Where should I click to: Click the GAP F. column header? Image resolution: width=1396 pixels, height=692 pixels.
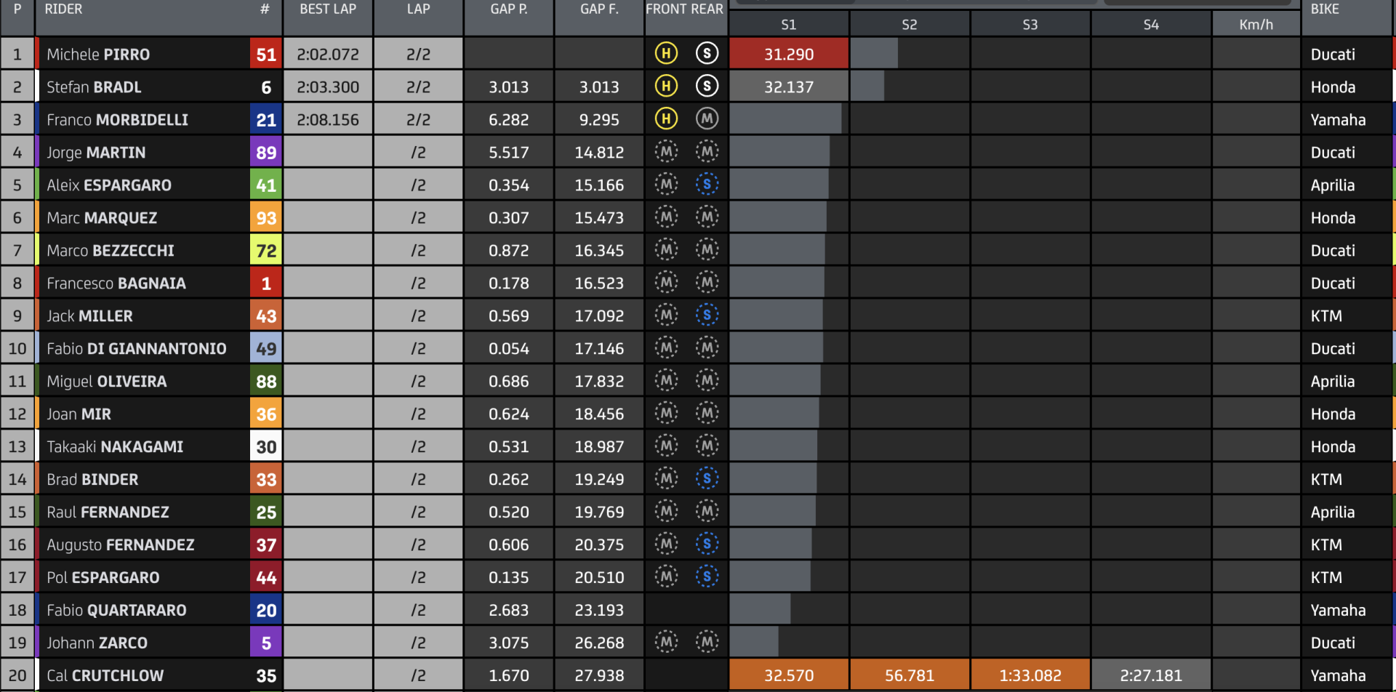(x=599, y=9)
